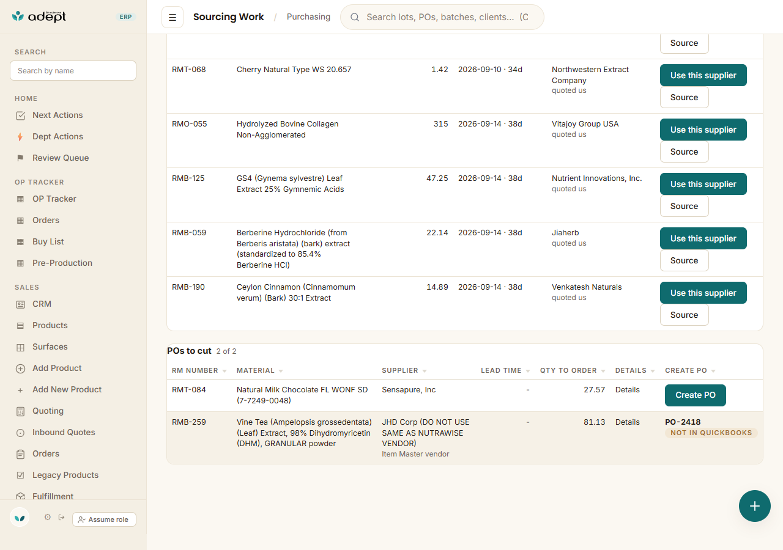The height and width of the screenshot is (550, 783).
Task: Open the SUPPLIER column filter arrow
Action: [425, 371]
